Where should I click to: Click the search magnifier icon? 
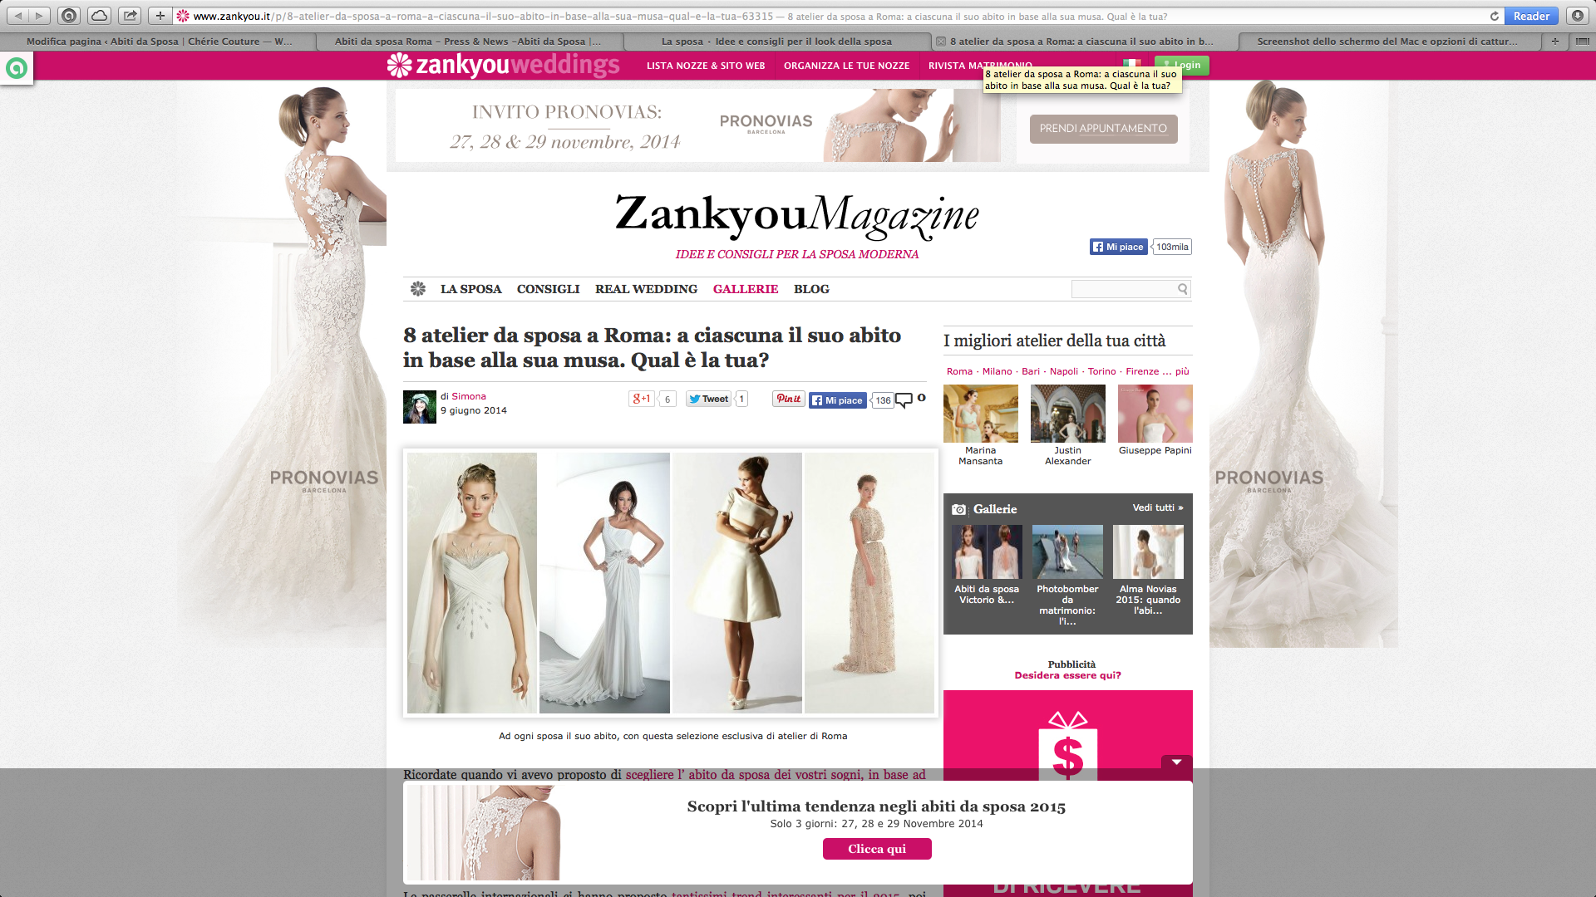click(1182, 289)
